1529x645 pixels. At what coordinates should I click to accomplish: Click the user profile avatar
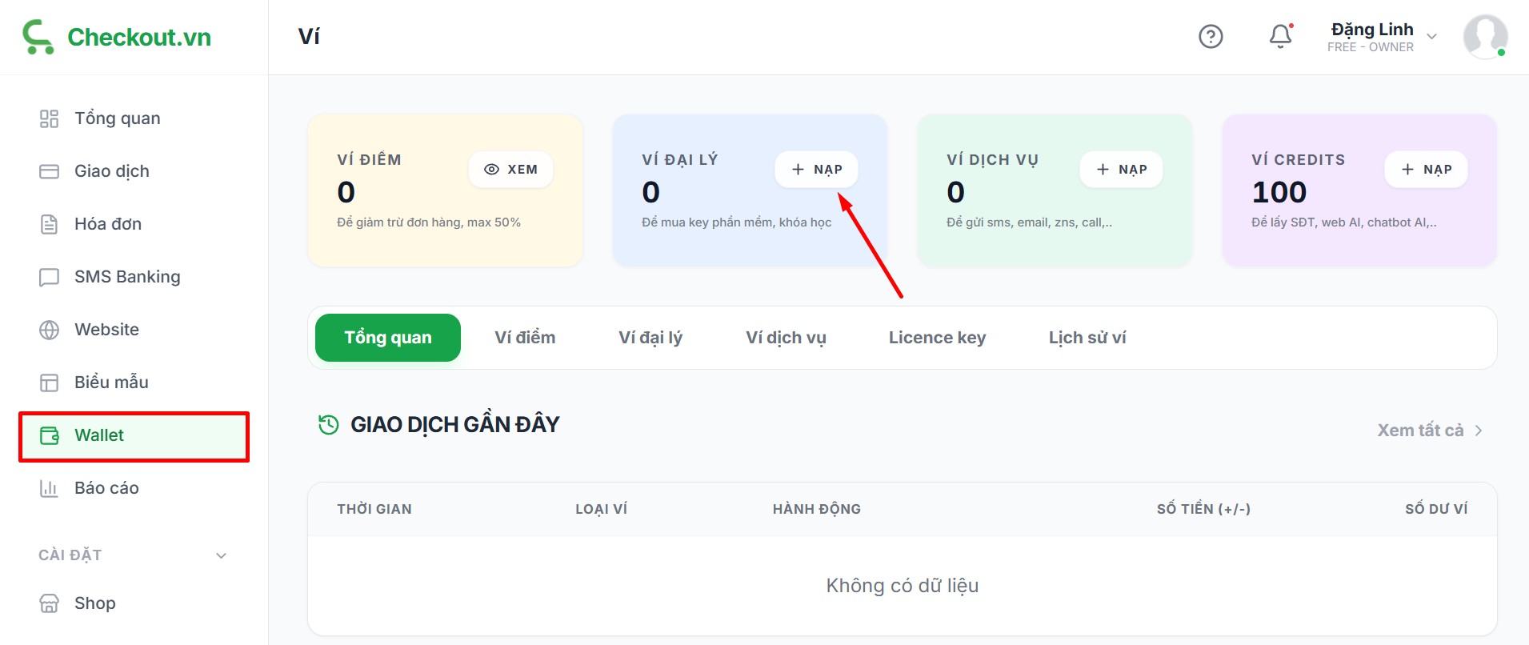(1484, 37)
